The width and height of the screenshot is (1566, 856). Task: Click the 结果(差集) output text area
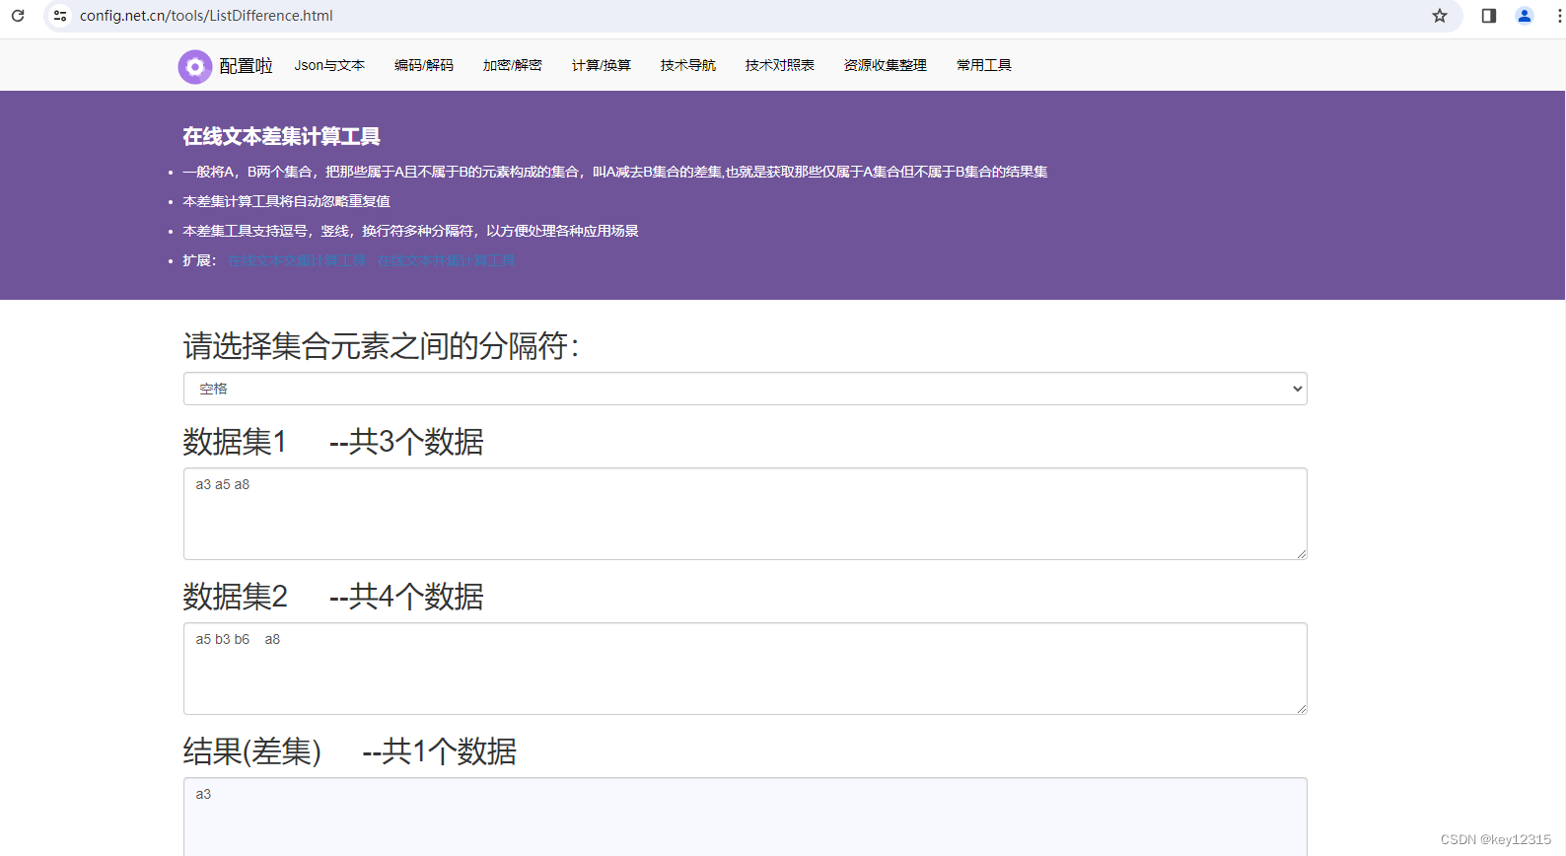click(x=746, y=817)
